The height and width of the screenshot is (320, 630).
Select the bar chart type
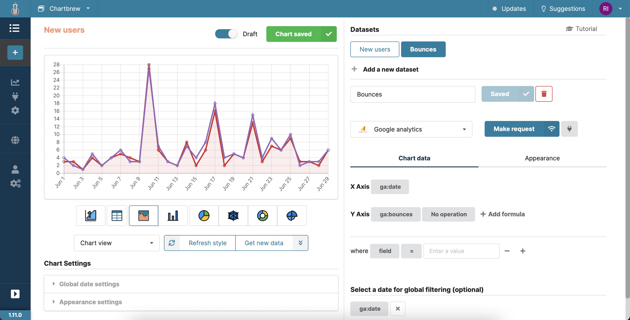[173, 216]
